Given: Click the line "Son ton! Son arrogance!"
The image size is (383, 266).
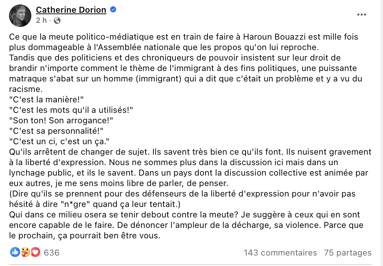Looking at the screenshot, I should coord(61,121).
